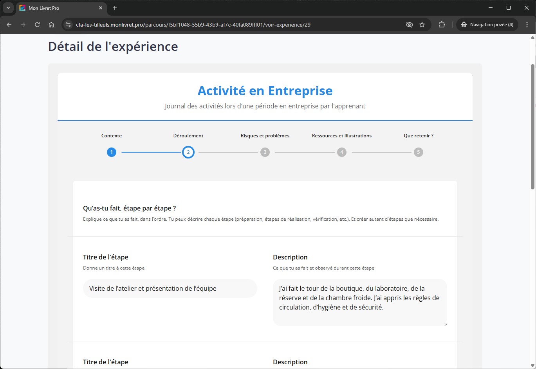This screenshot has height=369, width=536.
Task: Open new tab with plus button
Action: (115, 8)
